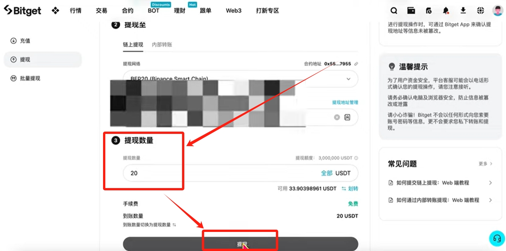Click the 到账数量切换为提现数量 toggle text

147,225
